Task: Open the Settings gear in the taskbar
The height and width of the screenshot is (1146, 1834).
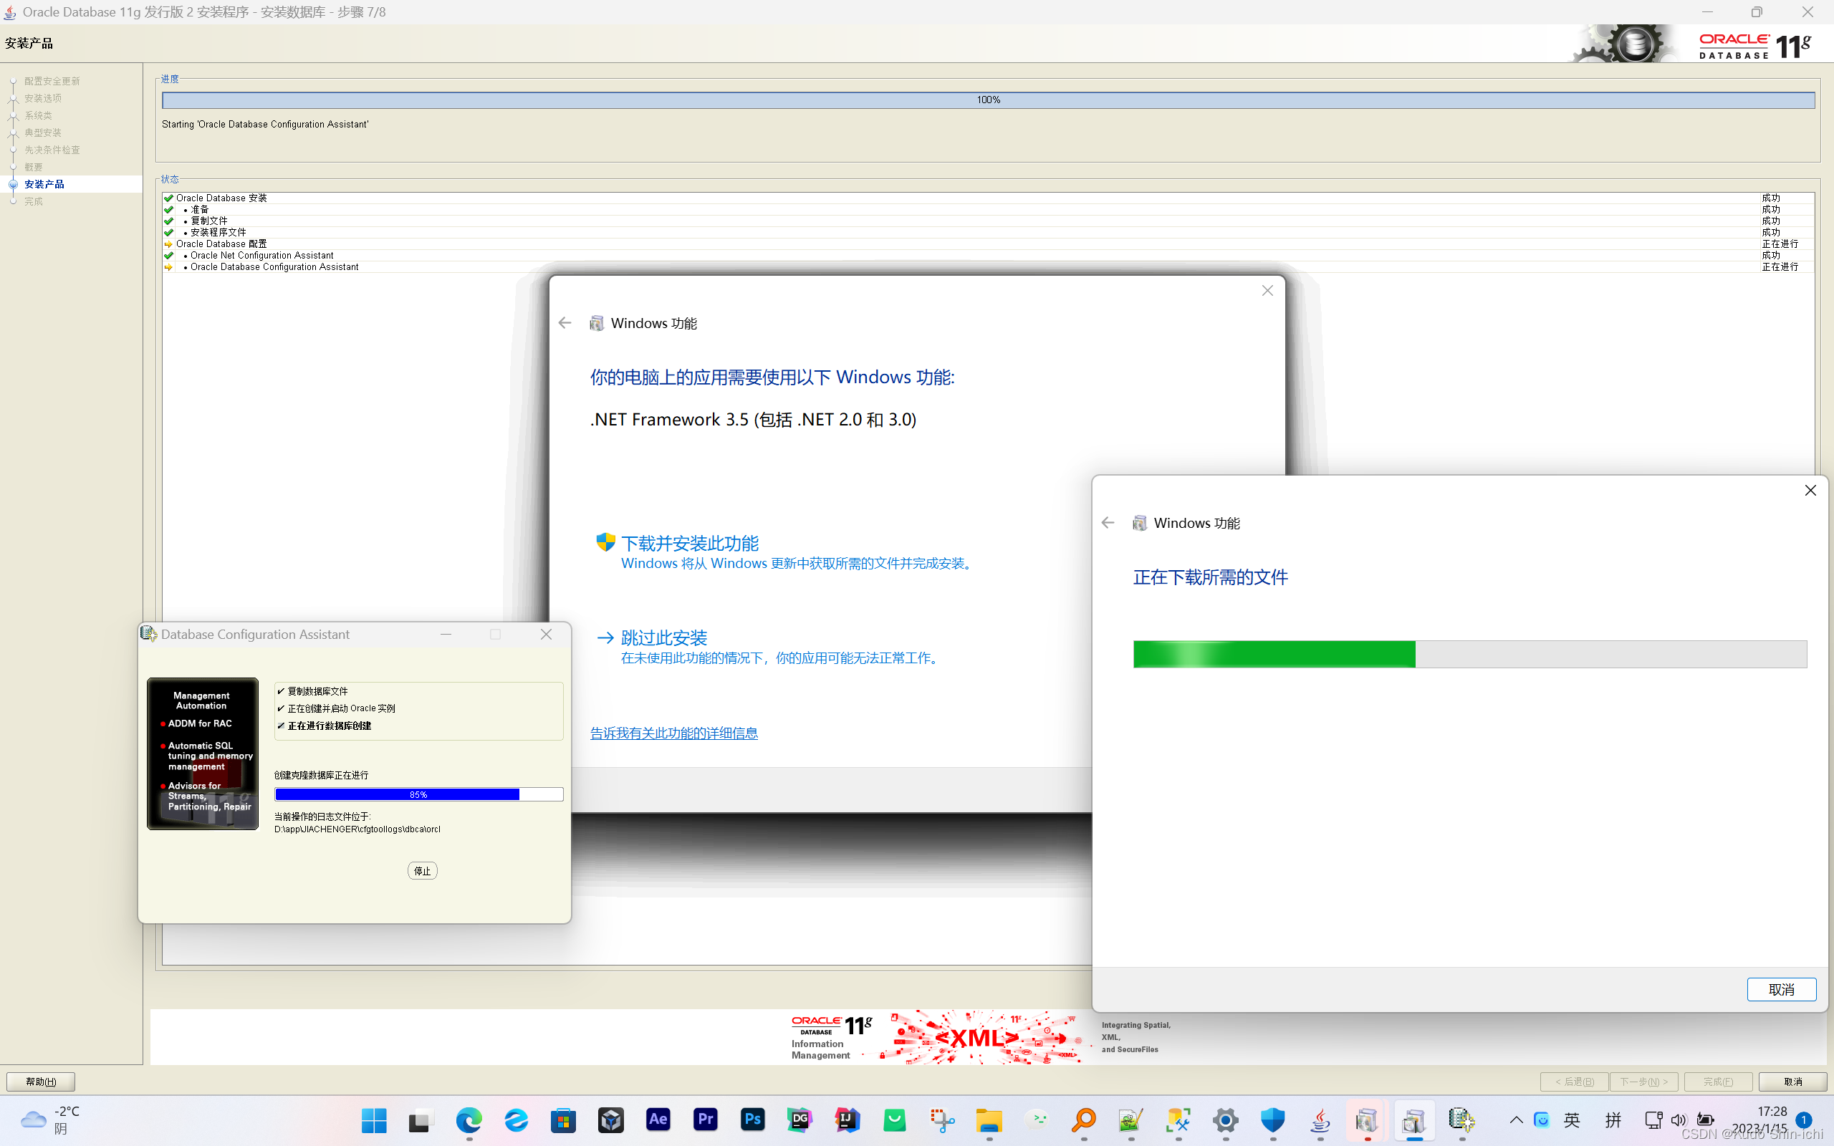Action: pos(1226,1119)
